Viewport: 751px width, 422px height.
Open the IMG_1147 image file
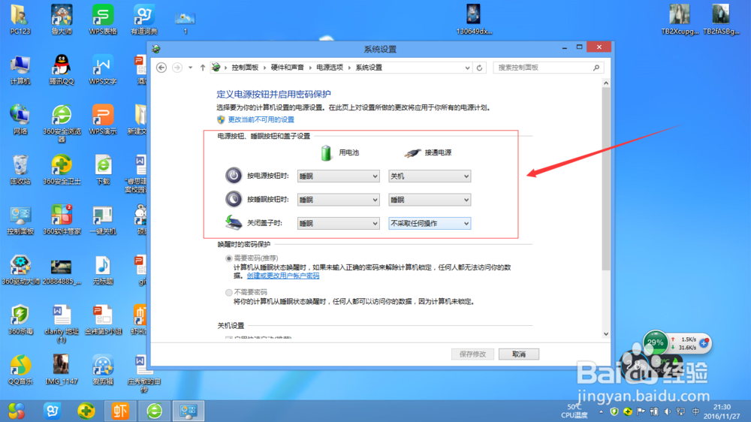[62, 369]
